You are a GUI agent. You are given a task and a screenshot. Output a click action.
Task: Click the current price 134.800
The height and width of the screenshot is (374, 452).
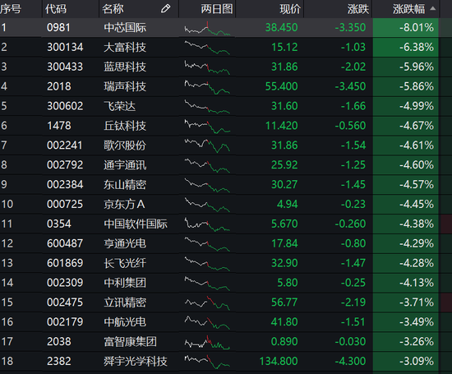pos(279,362)
